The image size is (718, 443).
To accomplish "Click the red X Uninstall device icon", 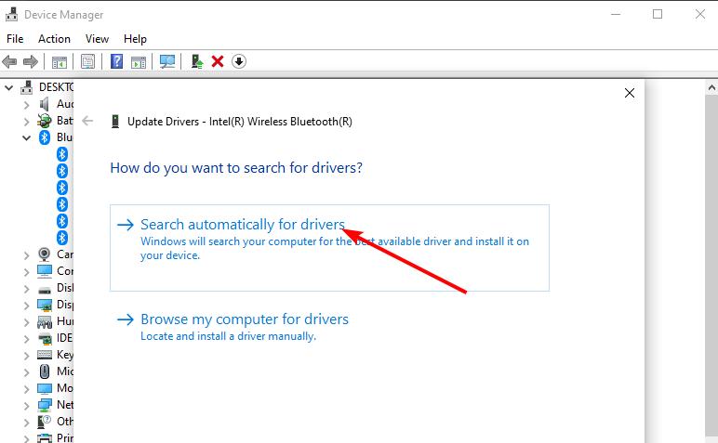I will point(218,61).
